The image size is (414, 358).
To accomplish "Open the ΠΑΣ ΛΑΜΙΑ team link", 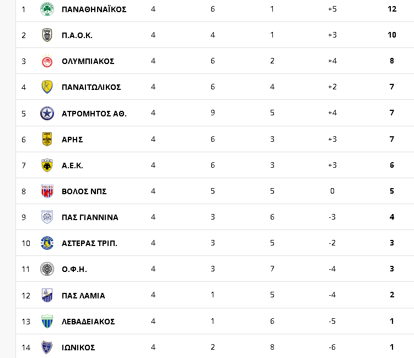I will pos(83,295).
